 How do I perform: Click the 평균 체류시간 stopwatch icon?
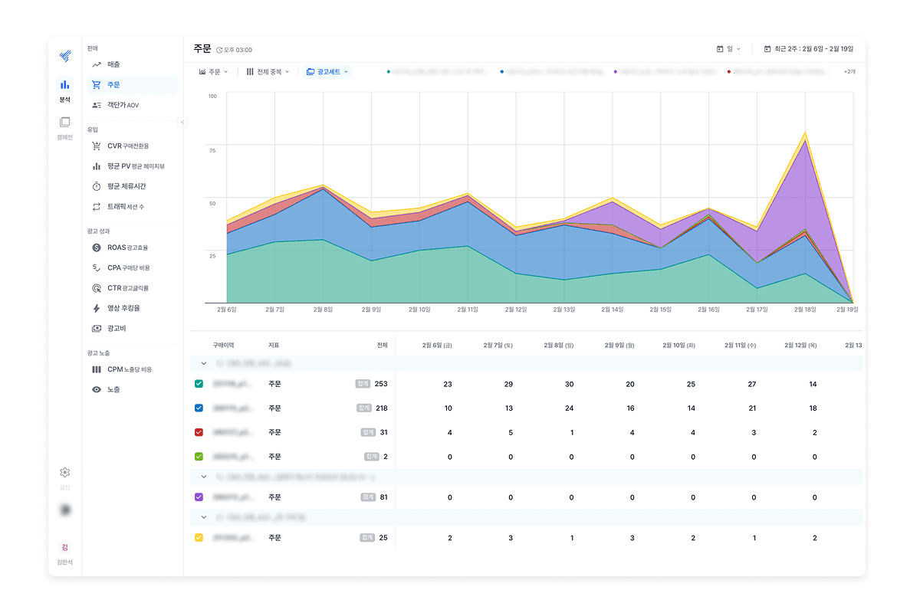[x=97, y=186]
